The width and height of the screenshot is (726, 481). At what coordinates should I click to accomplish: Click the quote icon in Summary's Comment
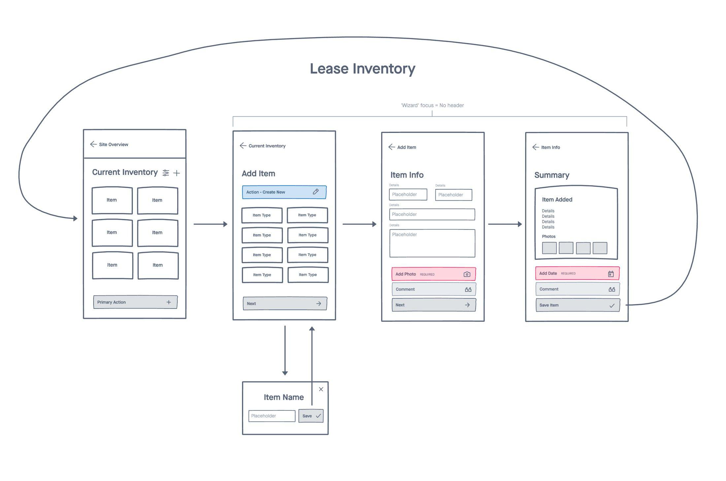click(612, 290)
